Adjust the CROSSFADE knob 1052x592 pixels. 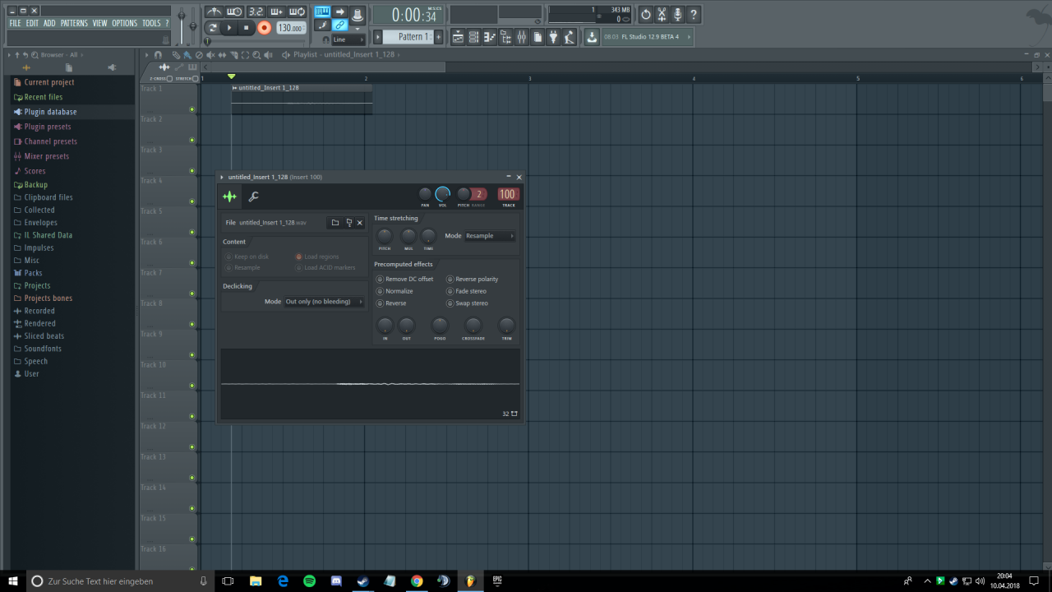point(473,325)
